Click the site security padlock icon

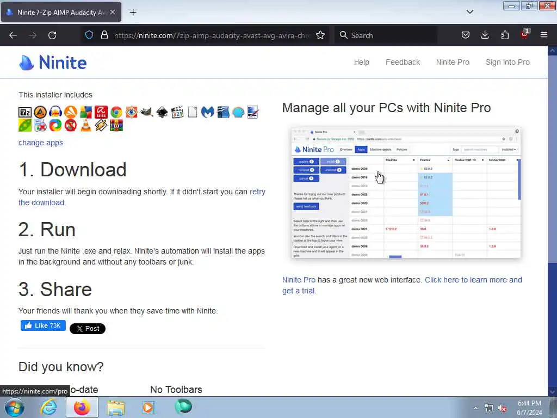104,35
